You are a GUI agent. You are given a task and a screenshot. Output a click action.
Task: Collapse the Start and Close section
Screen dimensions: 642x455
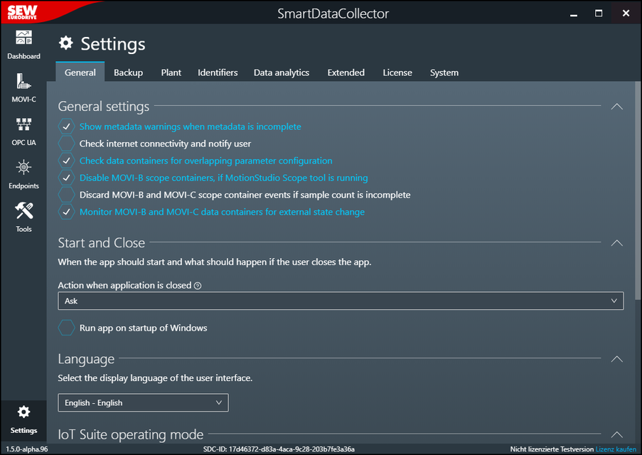tap(616, 243)
